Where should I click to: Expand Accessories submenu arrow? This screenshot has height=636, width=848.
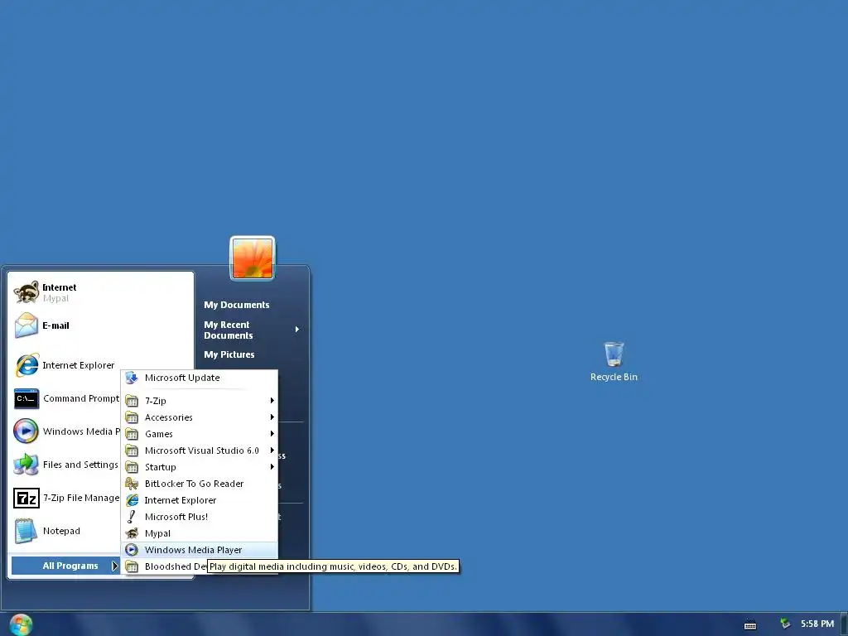click(272, 417)
